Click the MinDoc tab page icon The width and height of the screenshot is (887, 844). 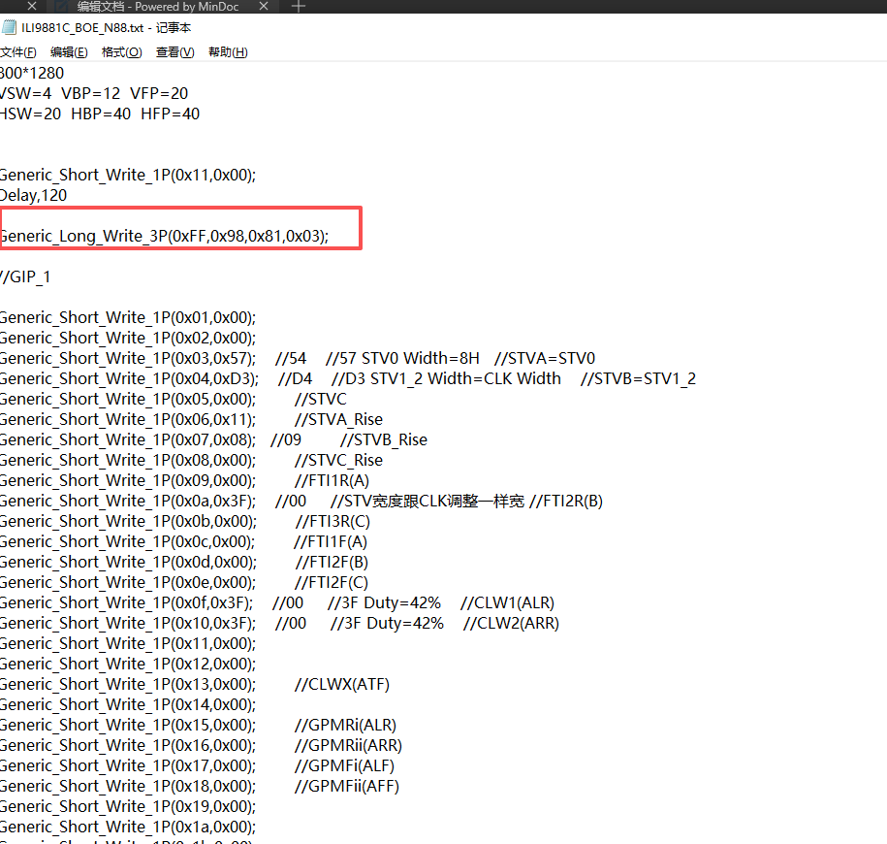click(63, 7)
